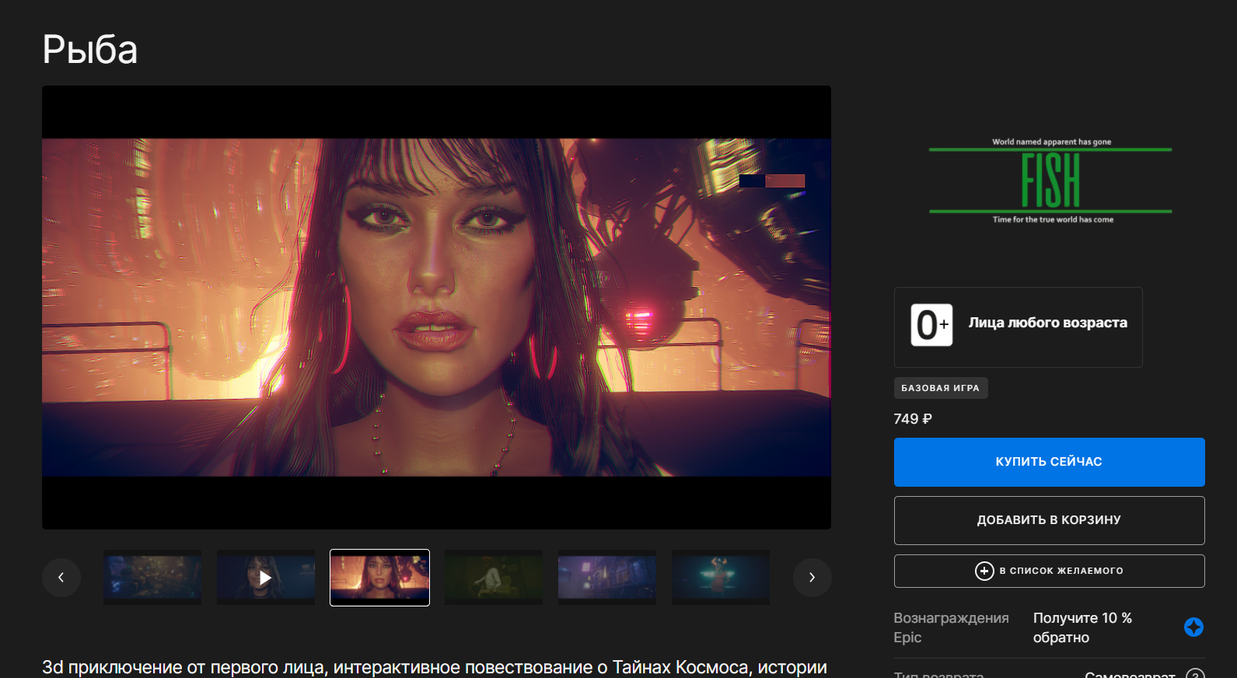Advance carousel with right arrow button

(x=812, y=578)
